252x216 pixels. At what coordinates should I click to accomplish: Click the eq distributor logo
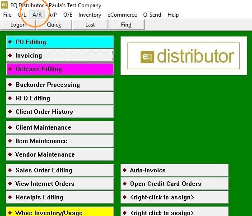pos(183,56)
